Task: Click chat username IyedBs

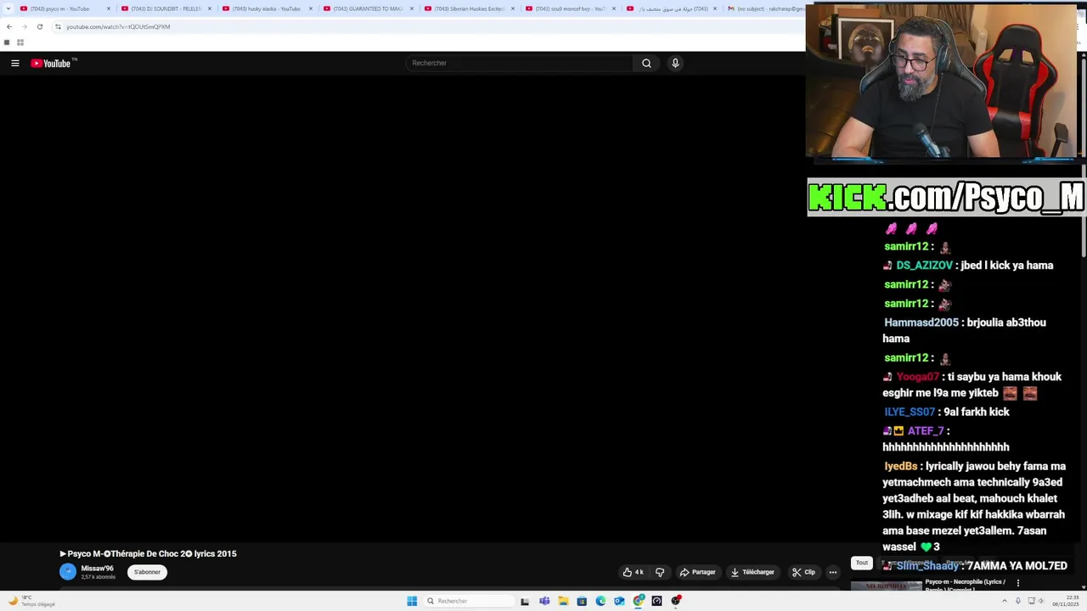Action: [901, 466]
